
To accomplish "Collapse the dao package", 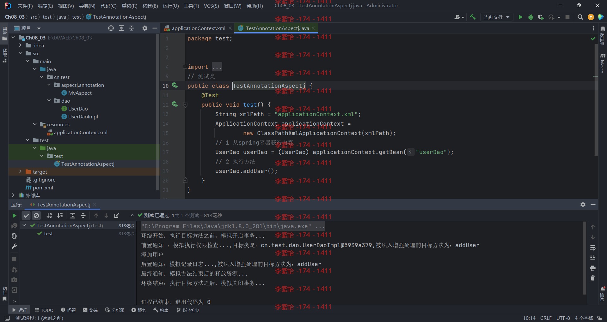I will tap(49, 100).
